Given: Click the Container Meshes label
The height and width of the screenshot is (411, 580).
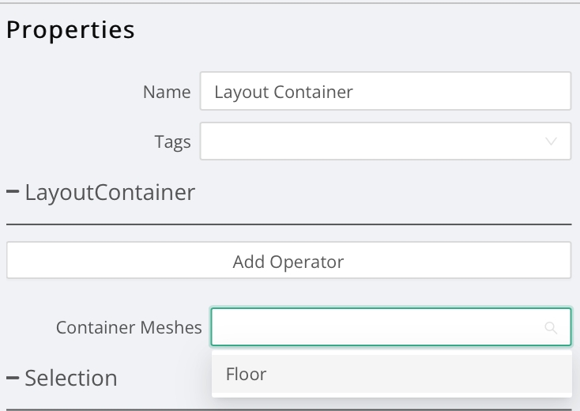Looking at the screenshot, I should pyautogui.click(x=129, y=327).
